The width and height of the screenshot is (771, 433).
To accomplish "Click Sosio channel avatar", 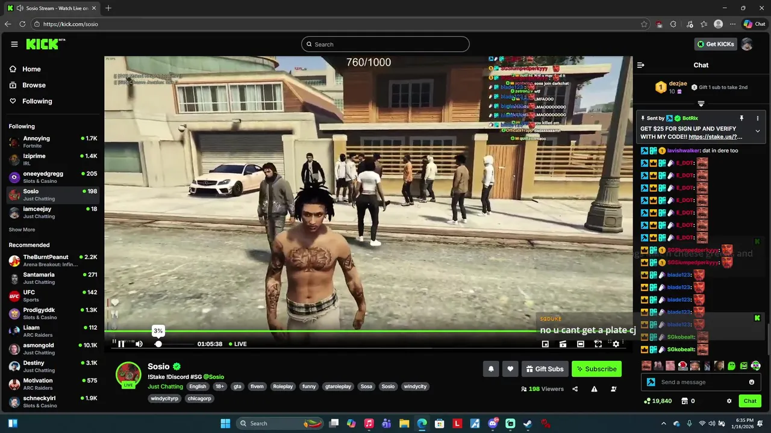I will point(128,375).
